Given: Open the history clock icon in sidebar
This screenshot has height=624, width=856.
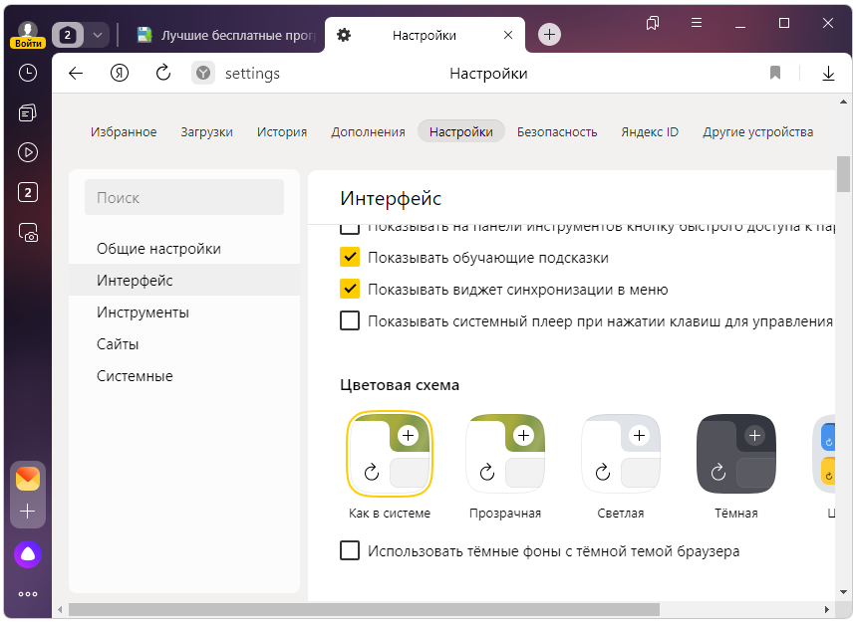Looking at the screenshot, I should (x=28, y=73).
